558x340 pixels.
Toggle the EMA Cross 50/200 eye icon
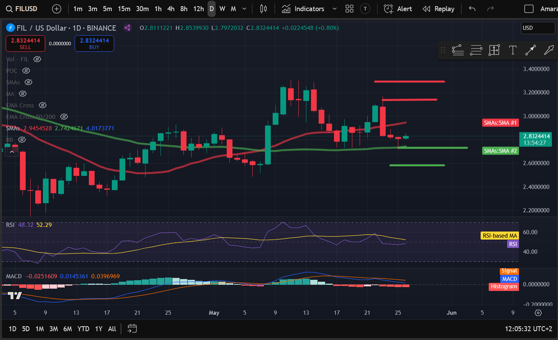click(64, 117)
